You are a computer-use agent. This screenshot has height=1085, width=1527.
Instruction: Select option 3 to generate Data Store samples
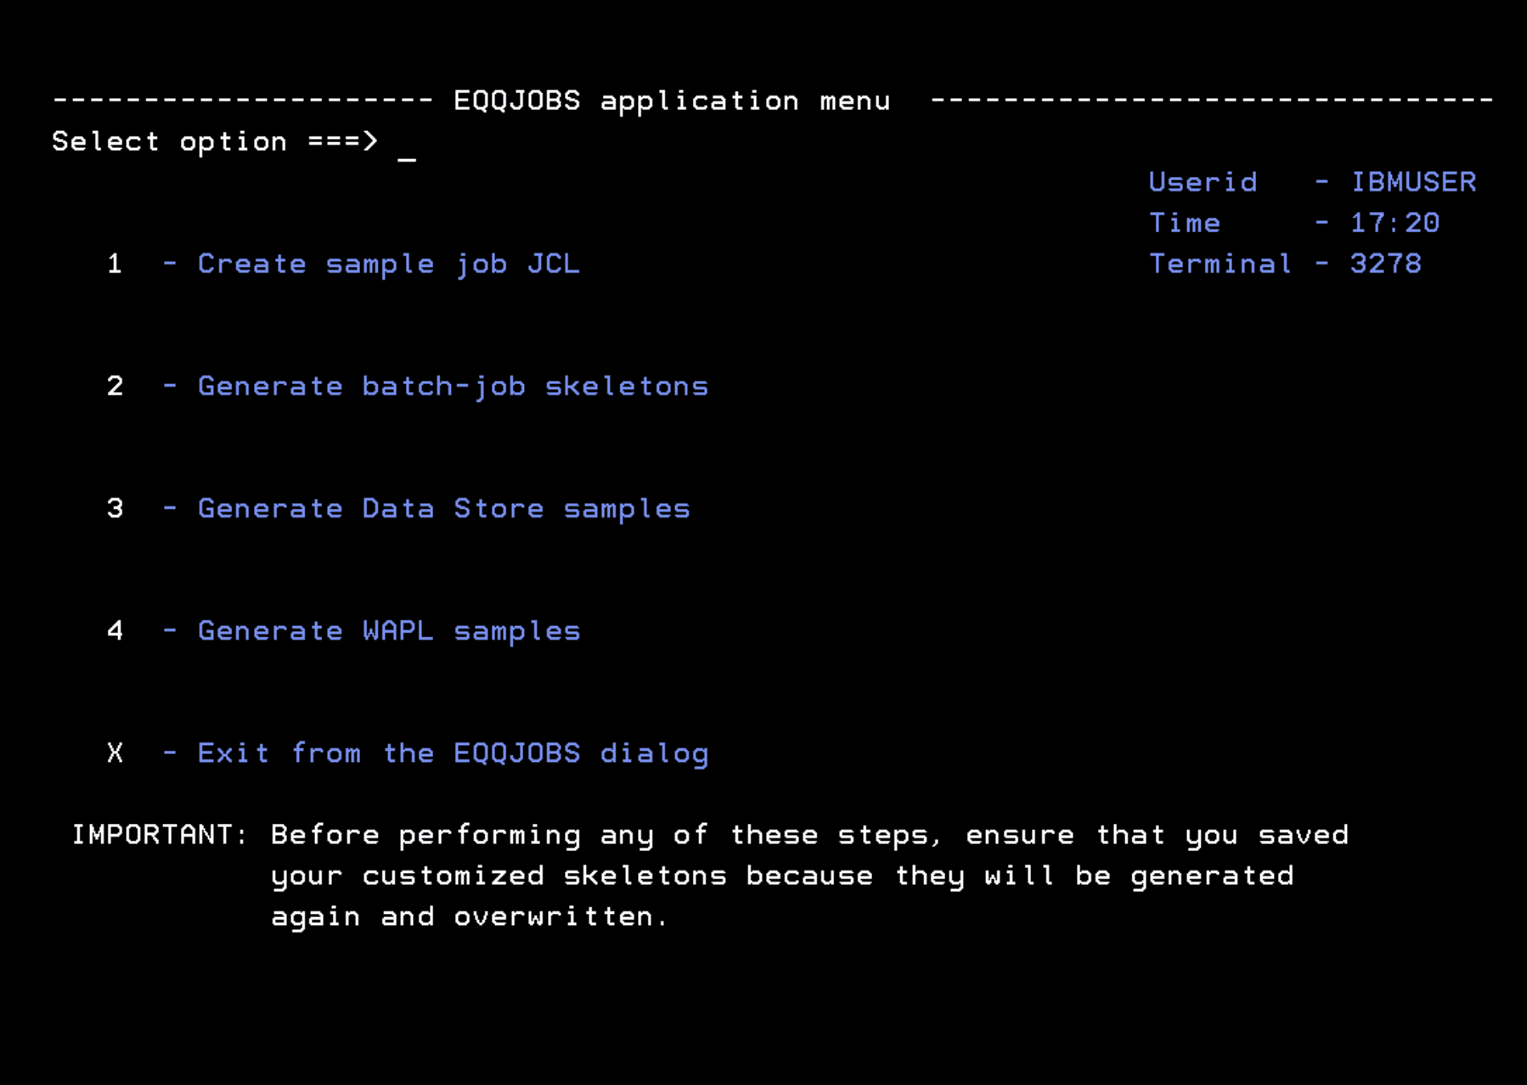coord(114,508)
